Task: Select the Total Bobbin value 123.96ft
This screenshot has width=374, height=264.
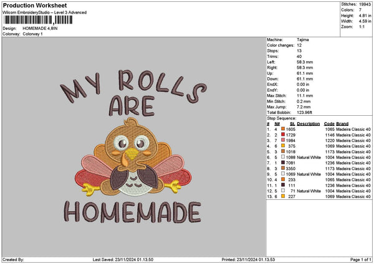Action: point(304,113)
